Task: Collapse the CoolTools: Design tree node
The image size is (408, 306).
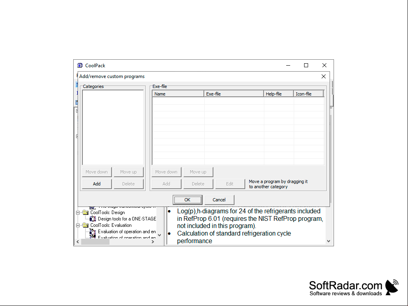Action: click(78, 212)
